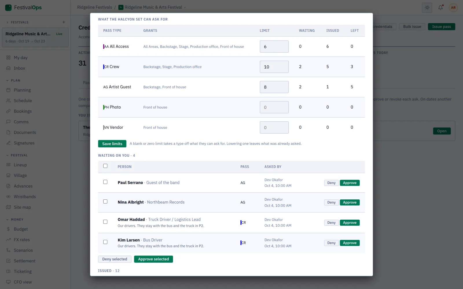Select Omar Haddad's request checkbox
The width and height of the screenshot is (463, 289).
coord(105,222)
